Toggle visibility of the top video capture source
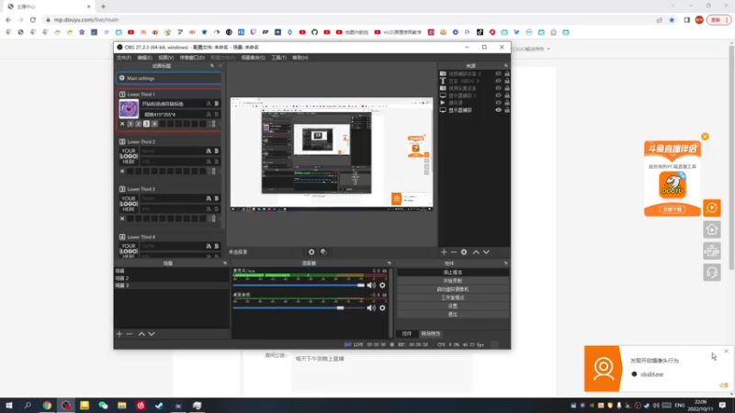 click(498, 74)
